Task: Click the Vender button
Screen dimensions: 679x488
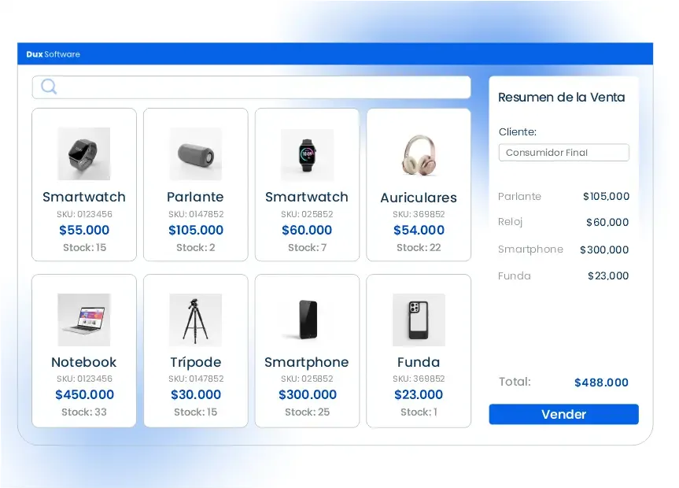Action: click(564, 414)
